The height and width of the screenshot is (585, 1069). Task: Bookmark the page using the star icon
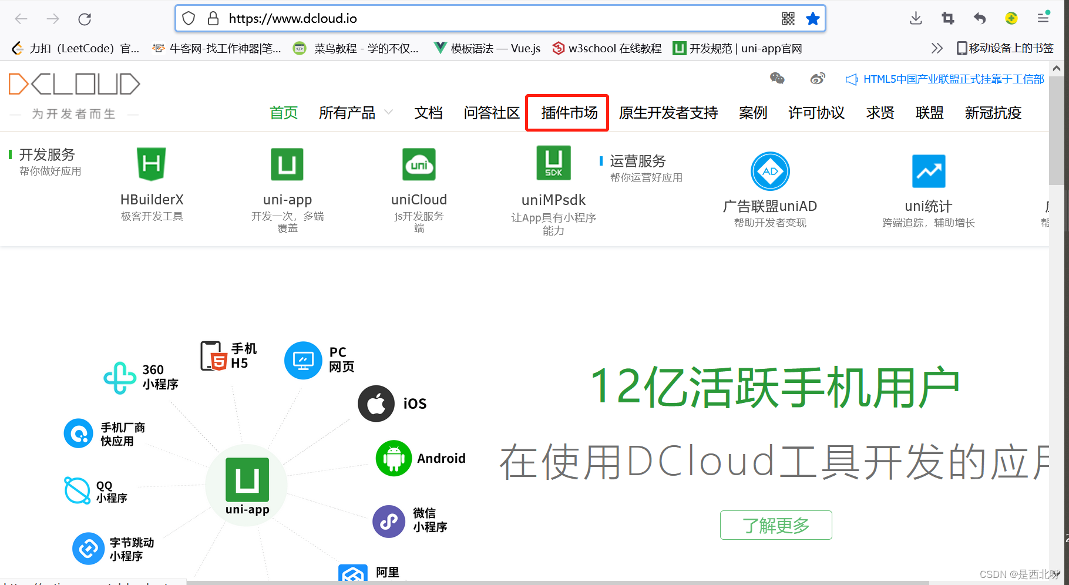(x=813, y=18)
